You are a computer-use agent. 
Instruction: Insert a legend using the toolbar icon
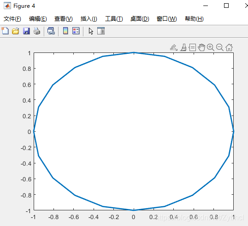(76, 31)
